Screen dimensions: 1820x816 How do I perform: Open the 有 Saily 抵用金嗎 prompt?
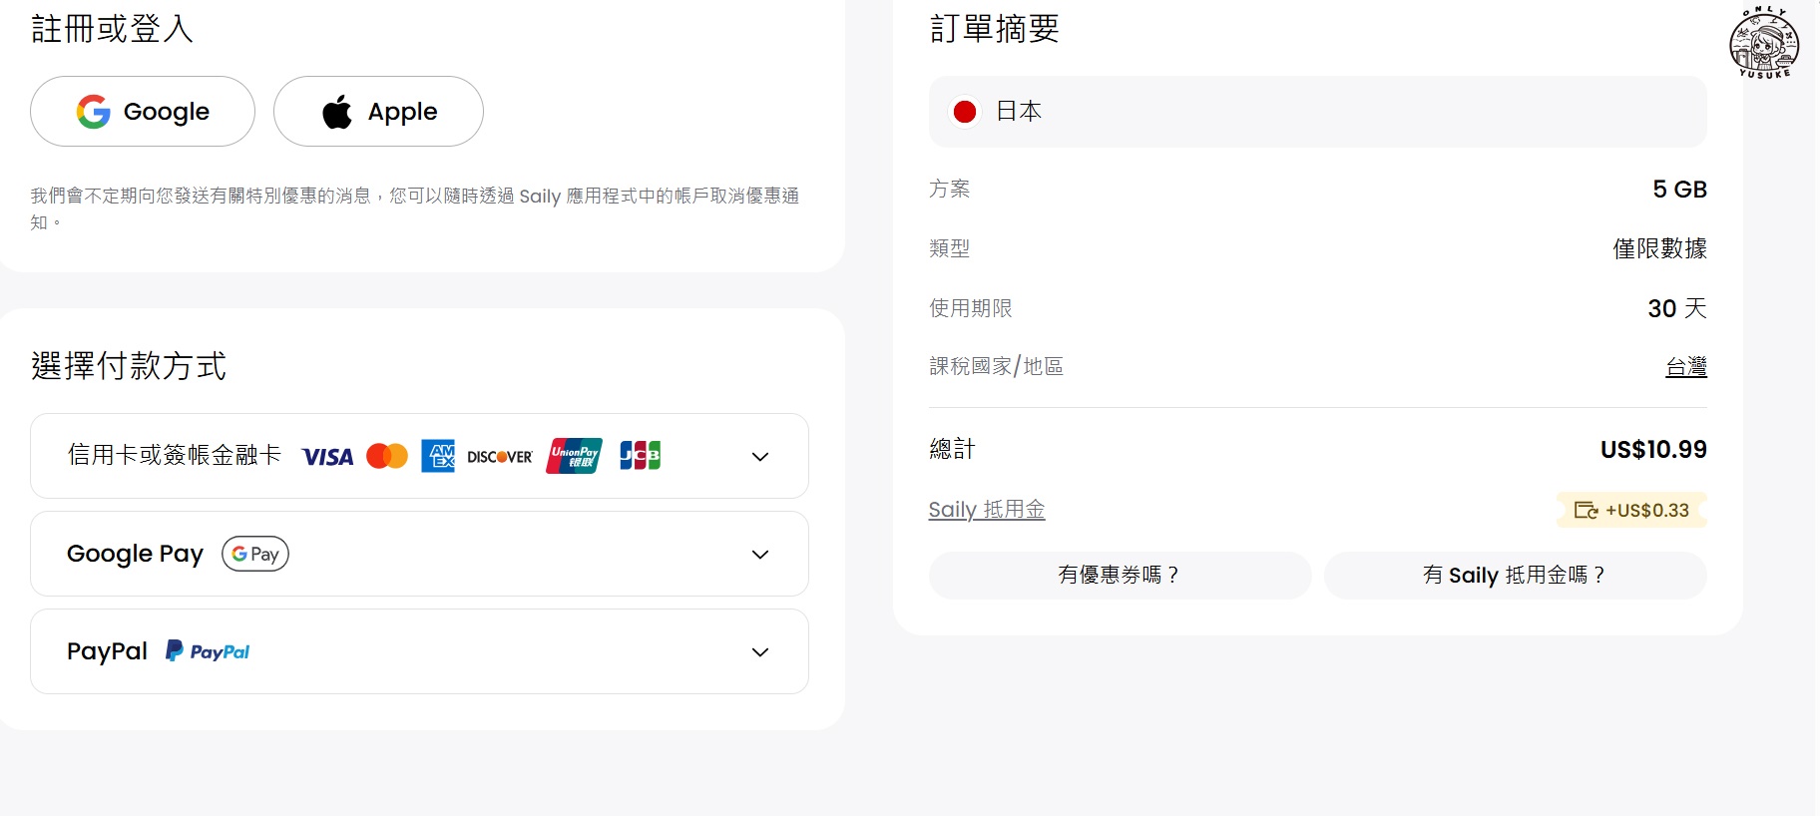(x=1515, y=575)
